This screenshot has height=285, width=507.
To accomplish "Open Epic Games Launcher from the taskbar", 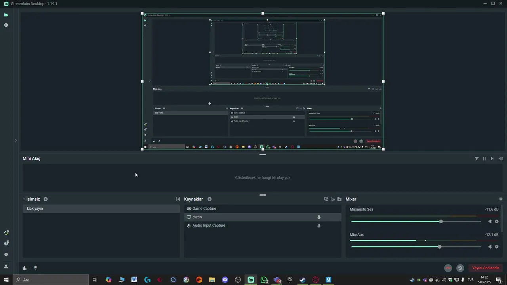I will [290, 280].
